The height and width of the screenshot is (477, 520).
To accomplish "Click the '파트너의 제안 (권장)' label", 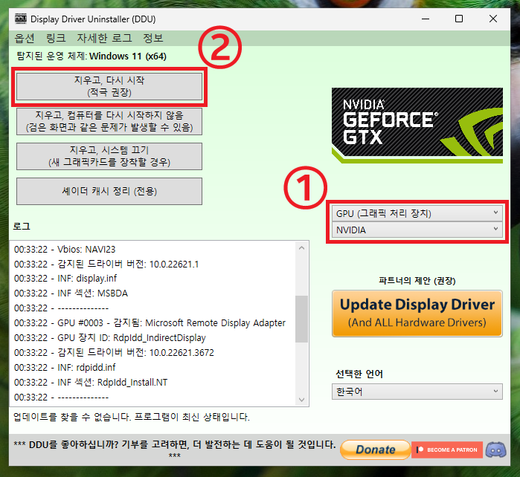I will (417, 281).
